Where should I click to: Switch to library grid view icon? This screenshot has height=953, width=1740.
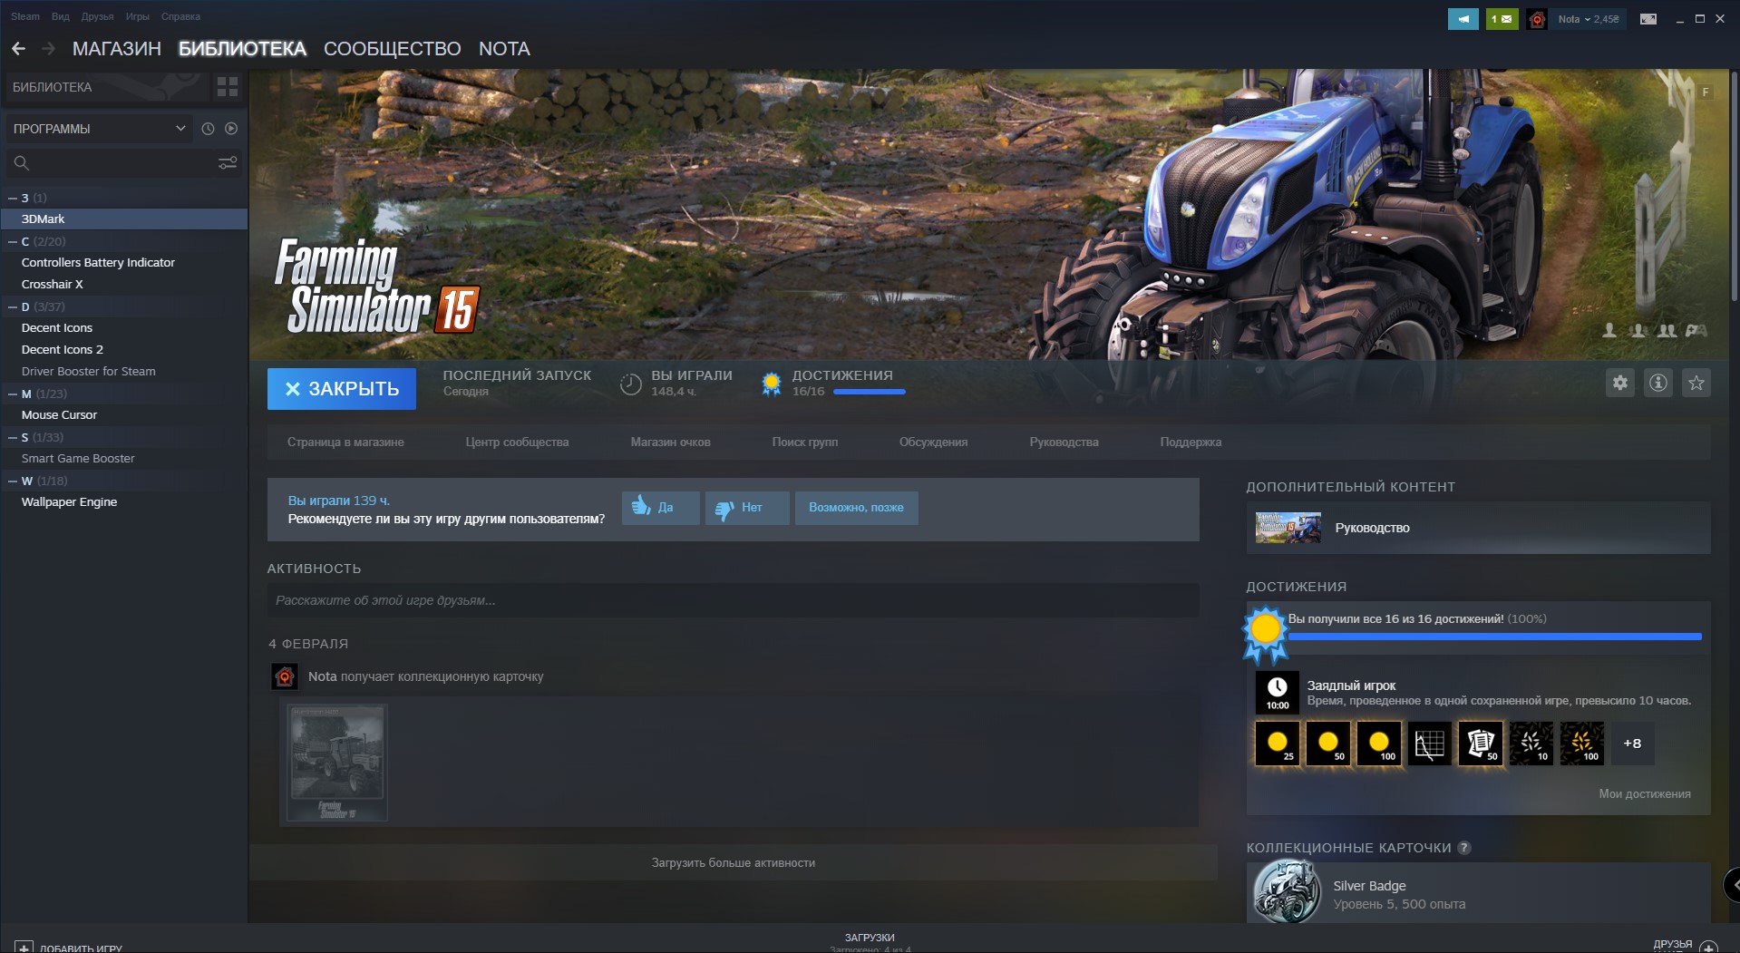228,87
